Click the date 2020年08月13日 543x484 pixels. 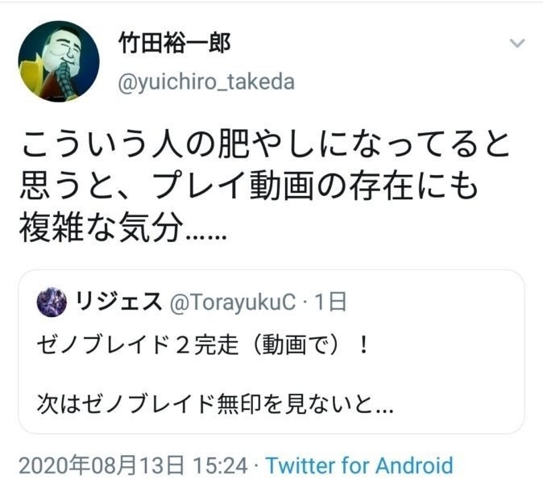[102, 465]
